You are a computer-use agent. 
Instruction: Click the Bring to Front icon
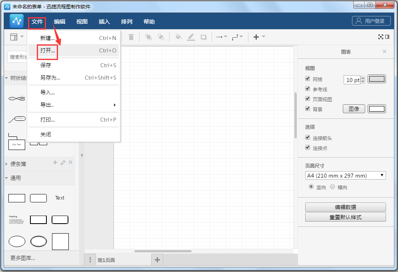pyautogui.click(x=148, y=37)
